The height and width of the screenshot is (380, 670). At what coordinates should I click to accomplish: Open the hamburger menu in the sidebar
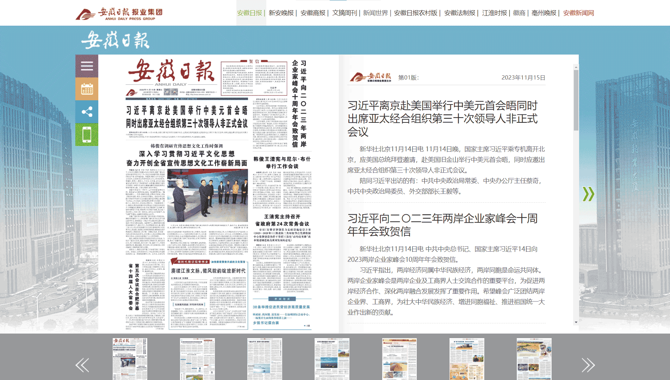coord(87,66)
